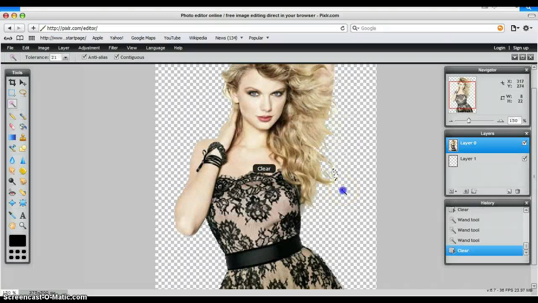
Task: Click the add layer mask icon
Action: [466, 191]
